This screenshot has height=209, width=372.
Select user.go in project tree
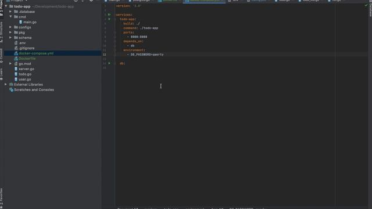tap(24, 80)
